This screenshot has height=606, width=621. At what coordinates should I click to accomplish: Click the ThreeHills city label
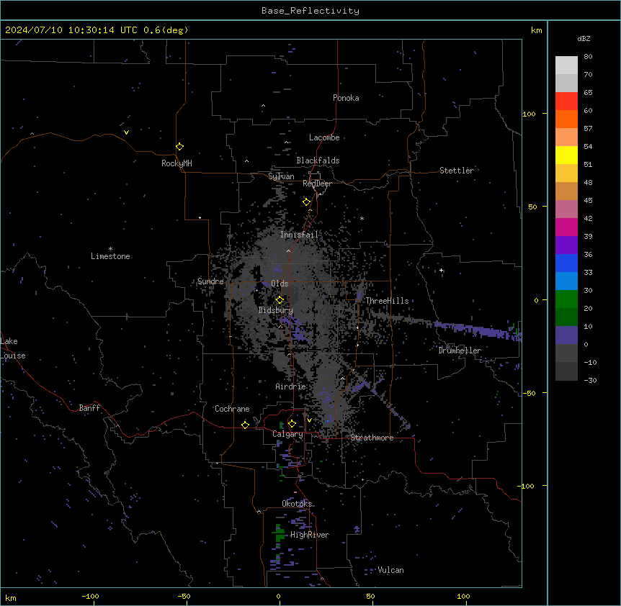pos(387,301)
